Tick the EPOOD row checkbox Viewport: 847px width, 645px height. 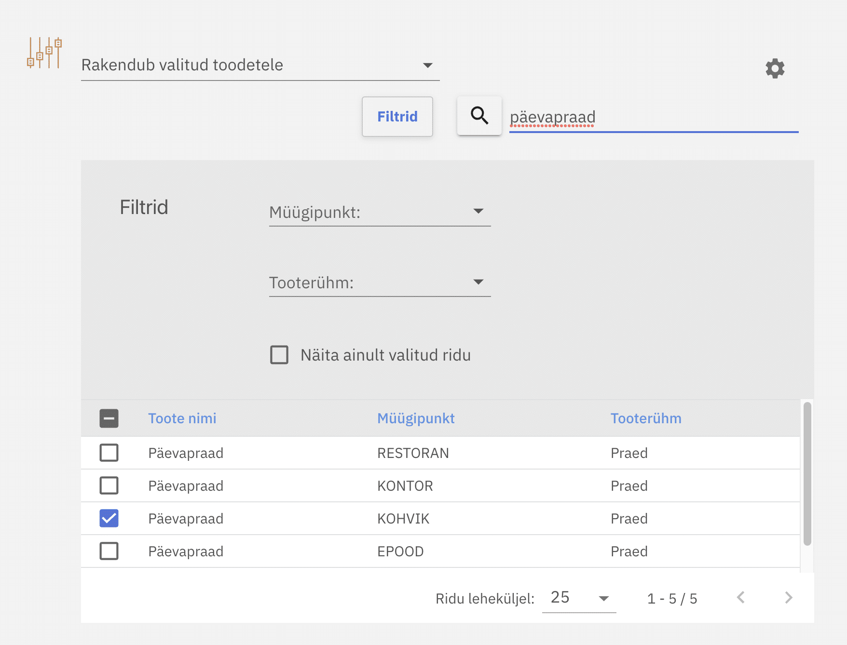pos(109,551)
